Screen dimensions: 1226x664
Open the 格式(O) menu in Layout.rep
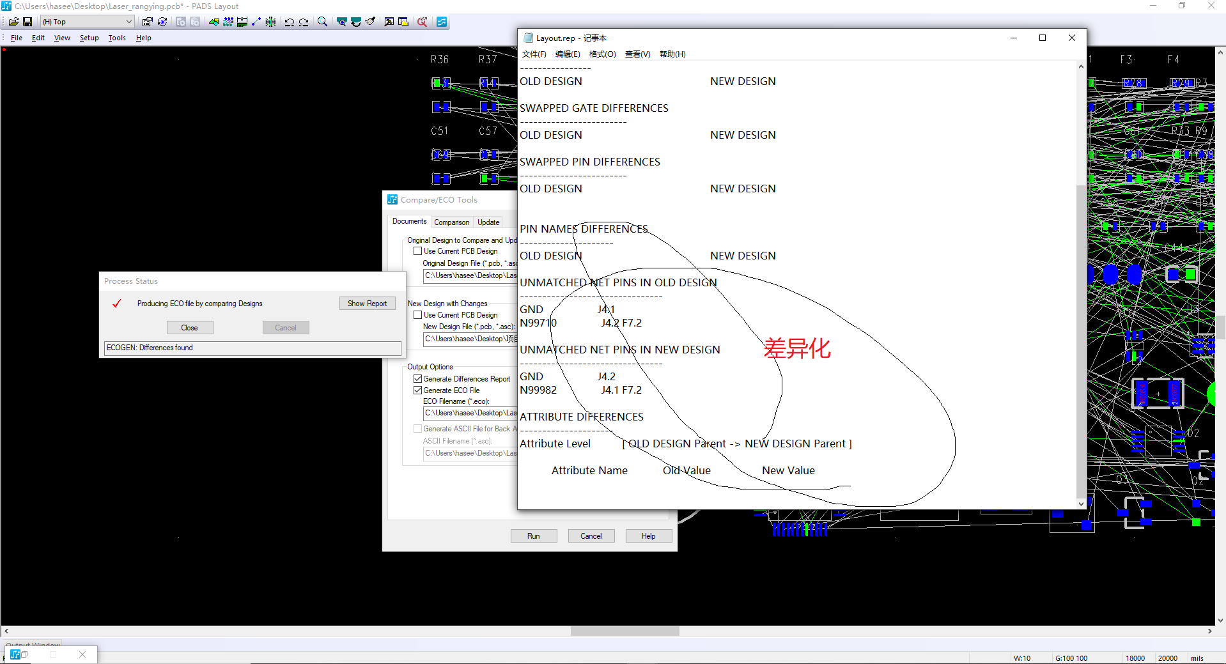602,54
